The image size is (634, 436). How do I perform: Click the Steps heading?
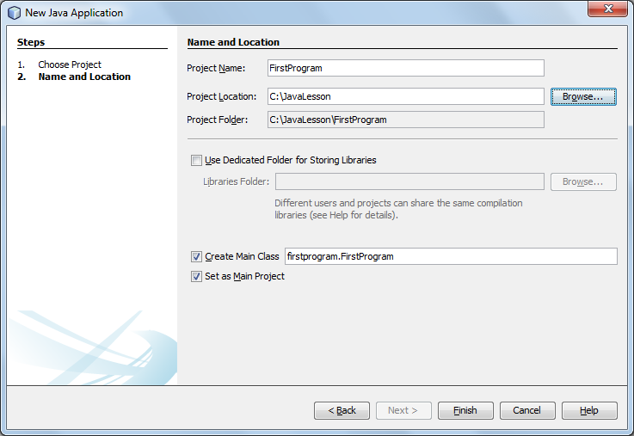(x=31, y=42)
